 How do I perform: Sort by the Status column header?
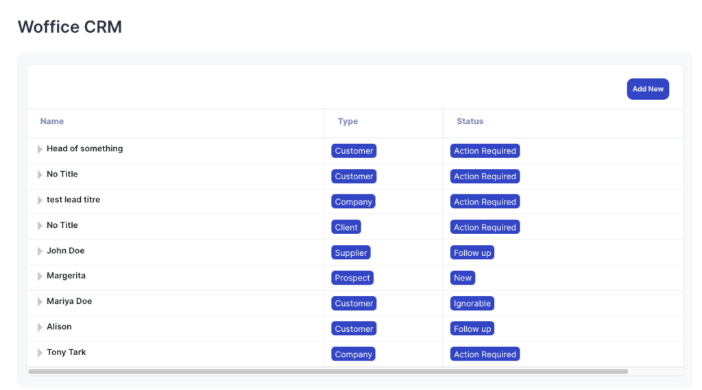tap(470, 121)
